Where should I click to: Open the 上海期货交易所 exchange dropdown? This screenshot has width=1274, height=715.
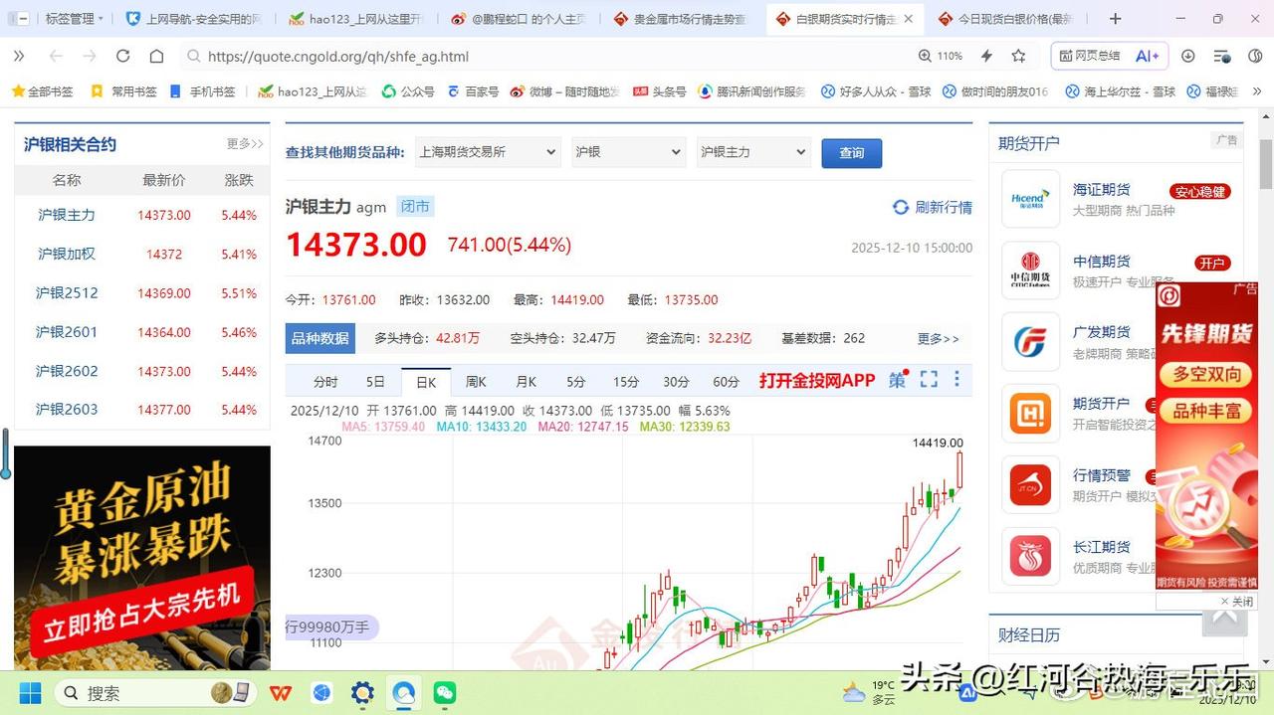coord(488,152)
